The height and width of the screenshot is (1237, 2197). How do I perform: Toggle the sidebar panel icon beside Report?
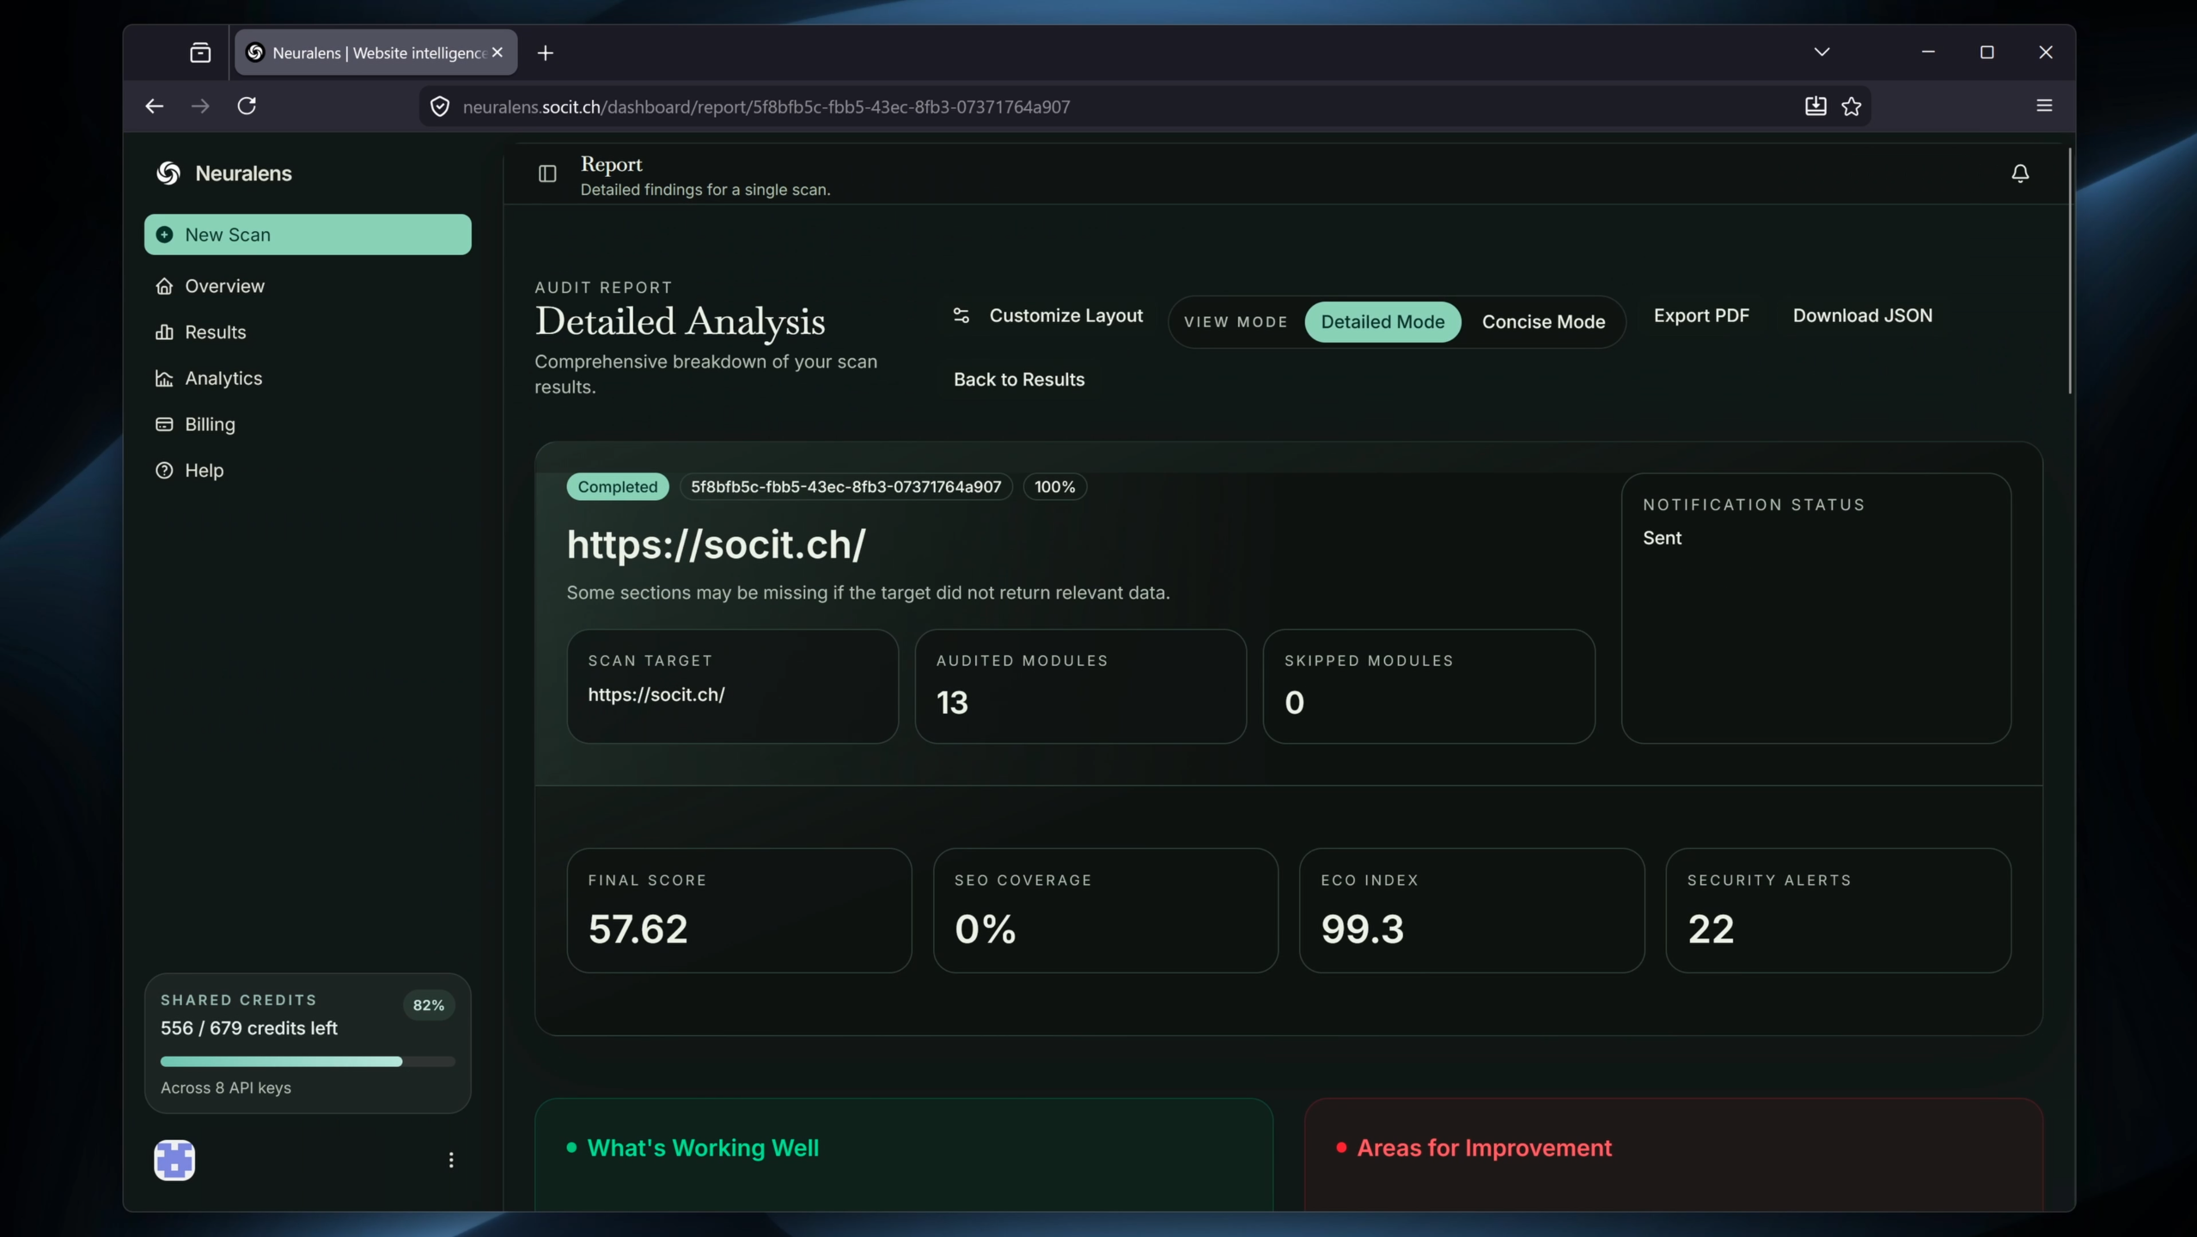[x=547, y=174]
